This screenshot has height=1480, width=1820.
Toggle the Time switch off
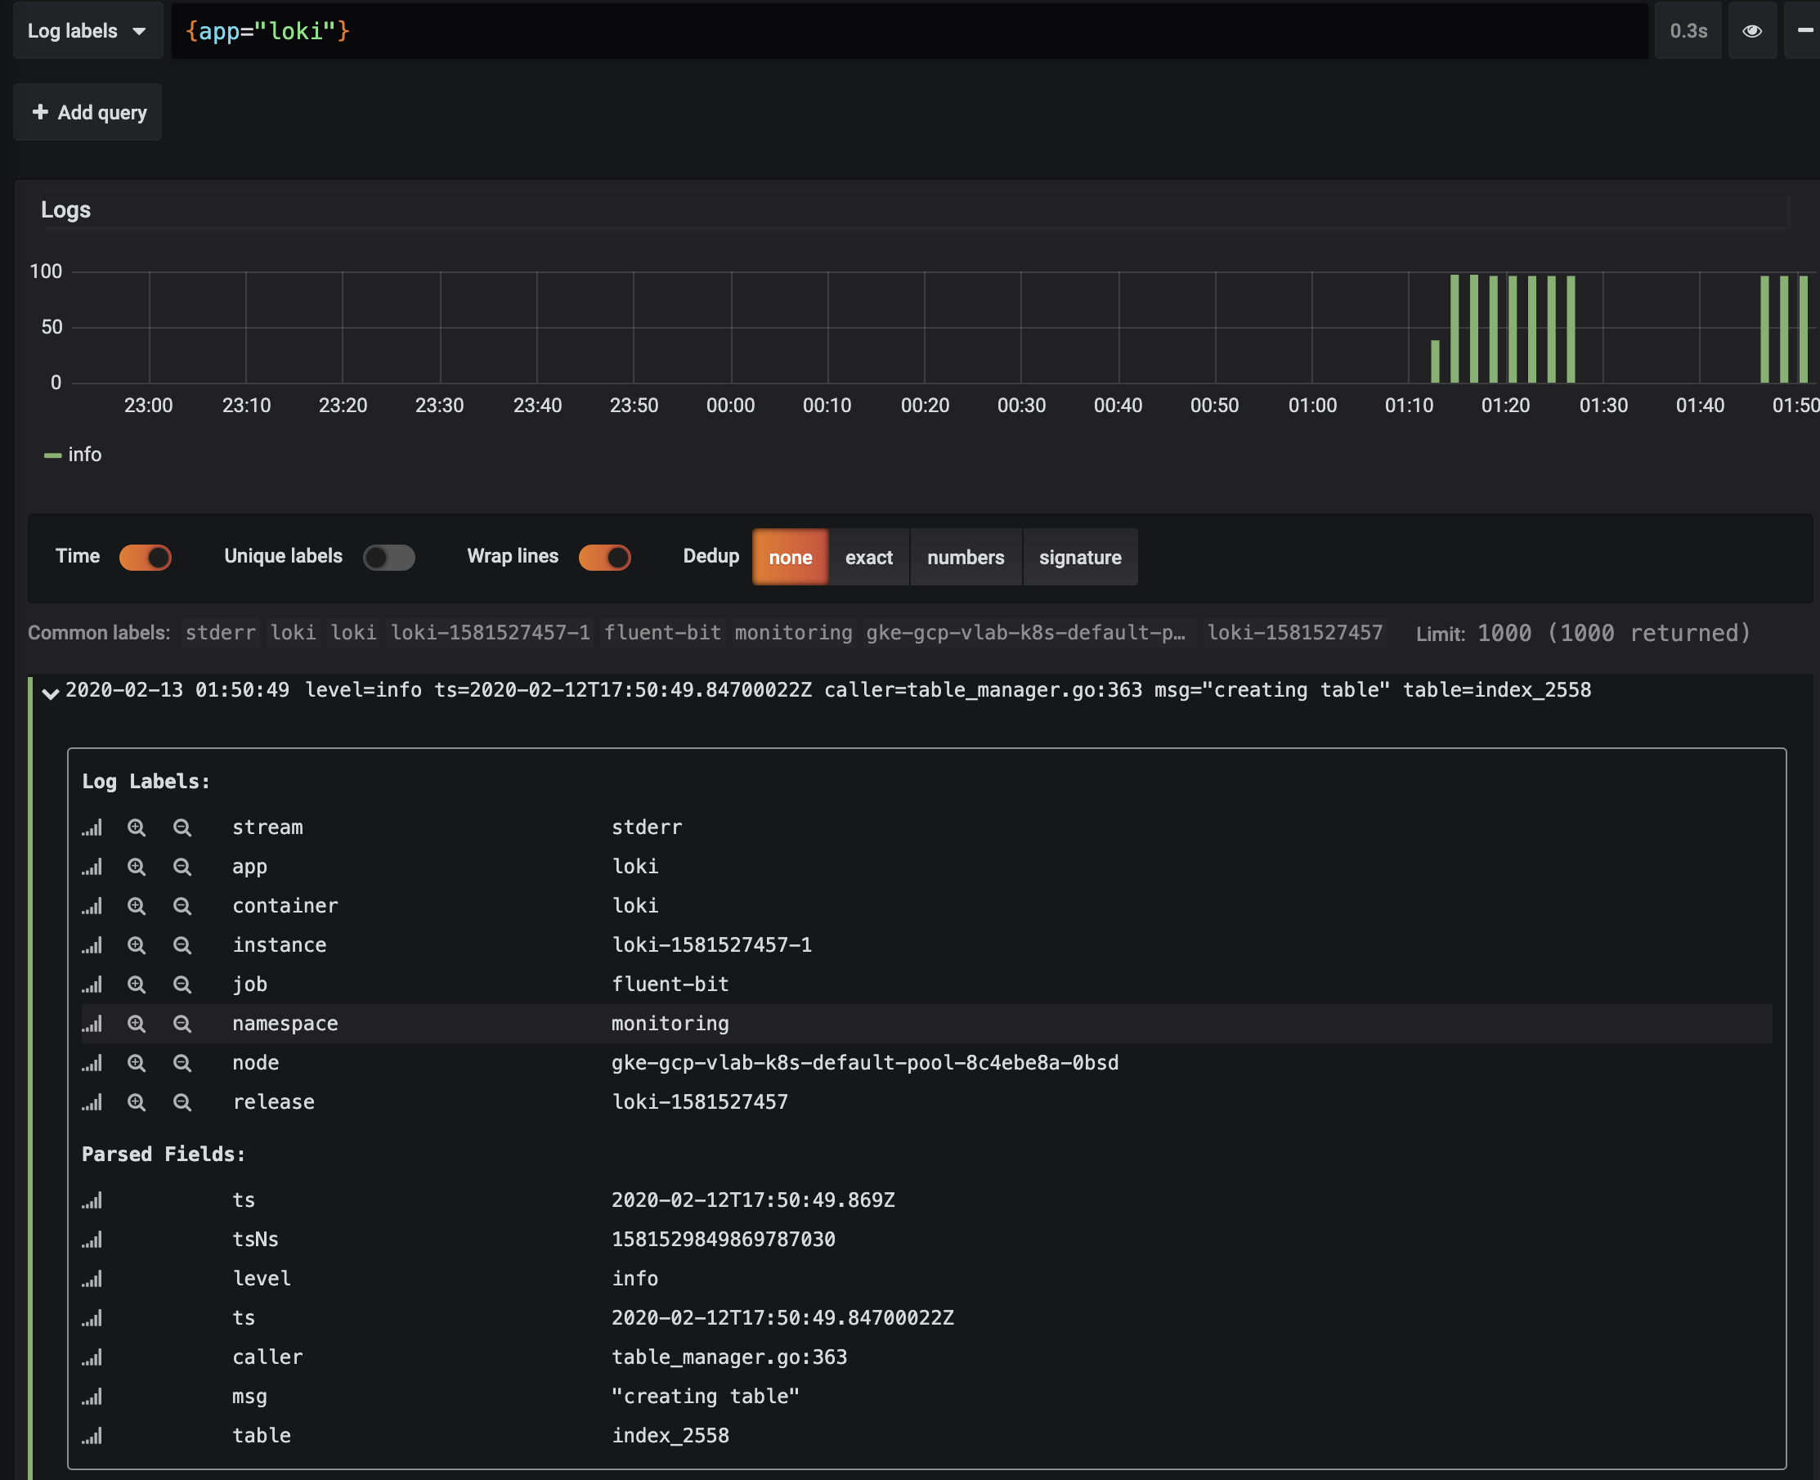coord(146,558)
